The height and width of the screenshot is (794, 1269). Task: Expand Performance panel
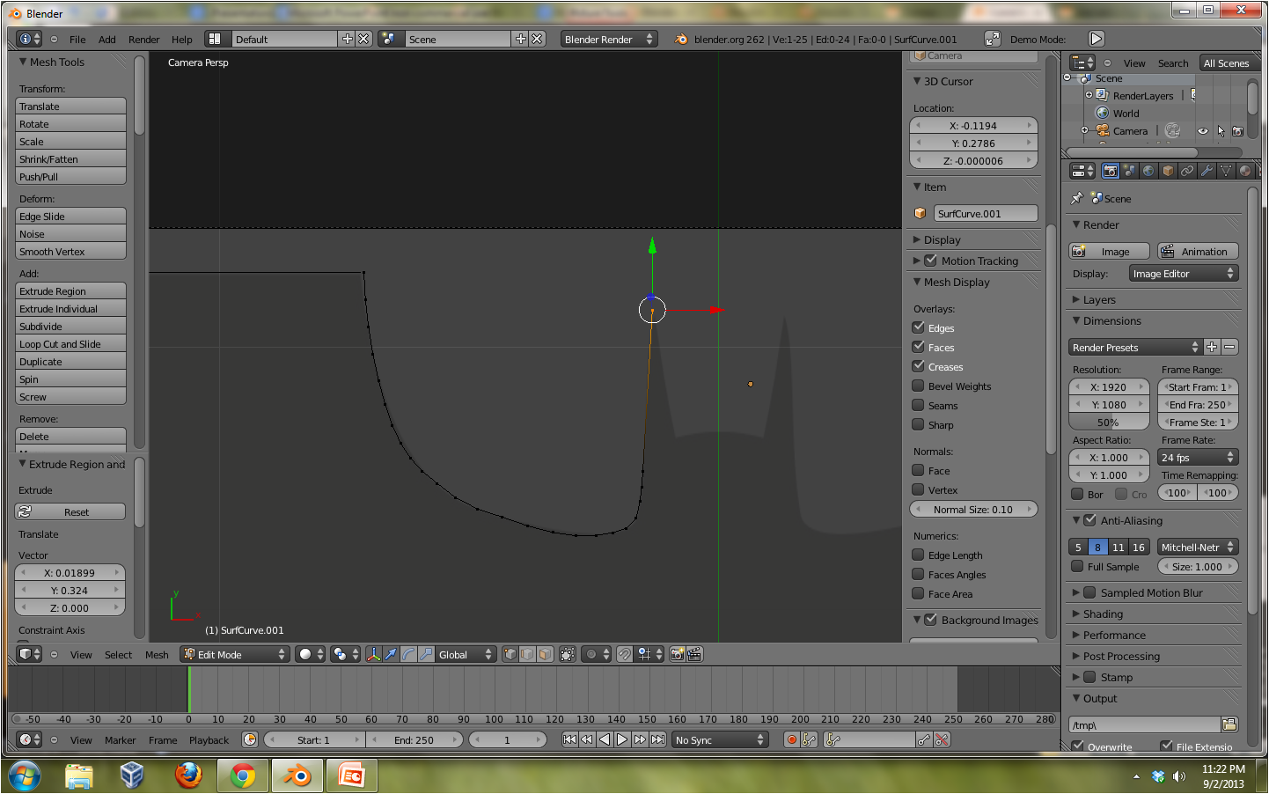point(1076,635)
